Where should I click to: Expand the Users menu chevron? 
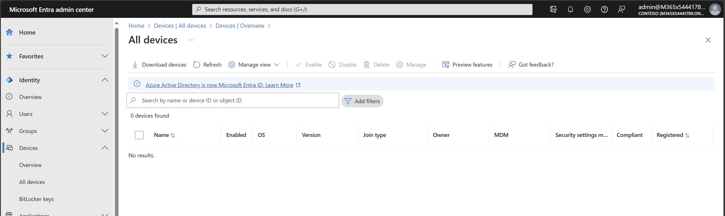coord(105,114)
